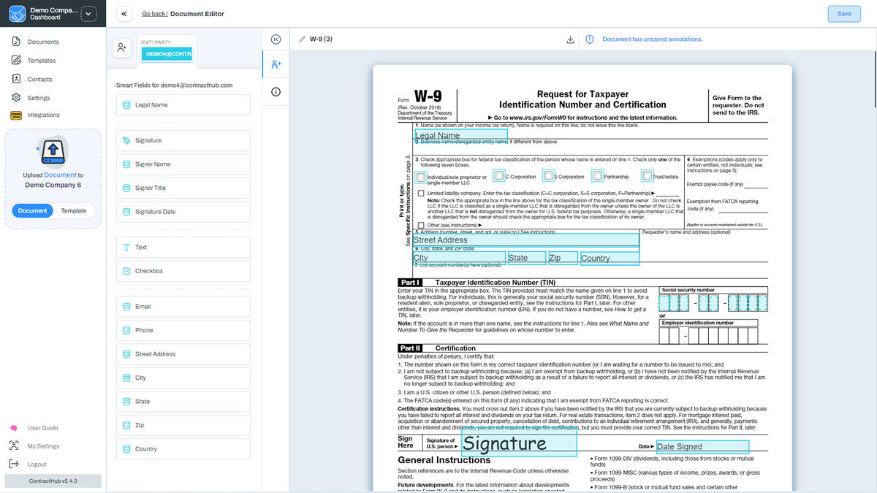Screen dimensions: 877x493
Task: Expand the Demo Company dropdown arrow
Action: [88, 14]
